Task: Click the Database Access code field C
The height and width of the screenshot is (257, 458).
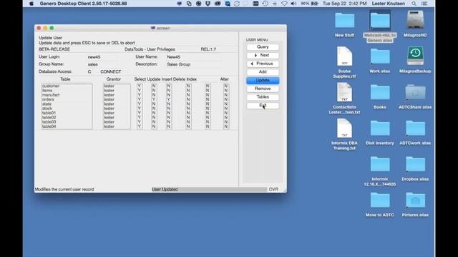Action: [x=89, y=71]
